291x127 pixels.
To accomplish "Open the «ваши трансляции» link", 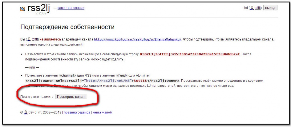I will pos(71,8).
